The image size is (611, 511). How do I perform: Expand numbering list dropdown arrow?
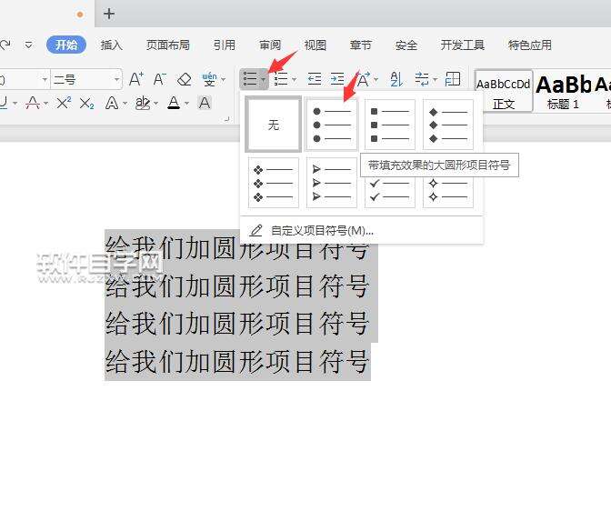click(294, 79)
